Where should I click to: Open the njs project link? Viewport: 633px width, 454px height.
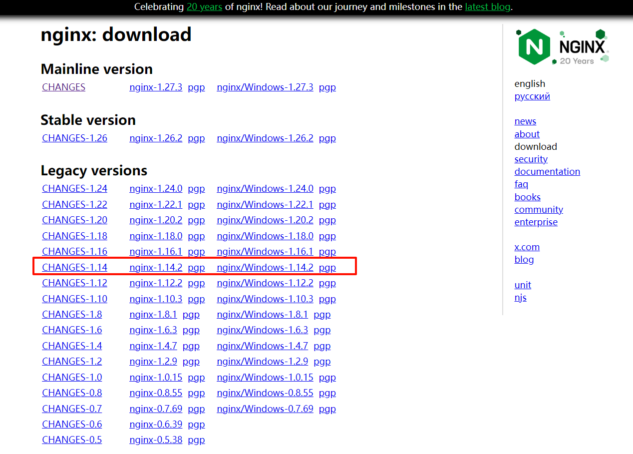[x=521, y=297]
